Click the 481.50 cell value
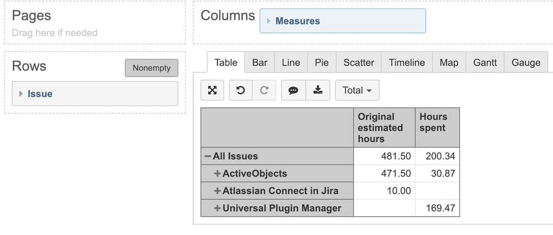 point(396,156)
